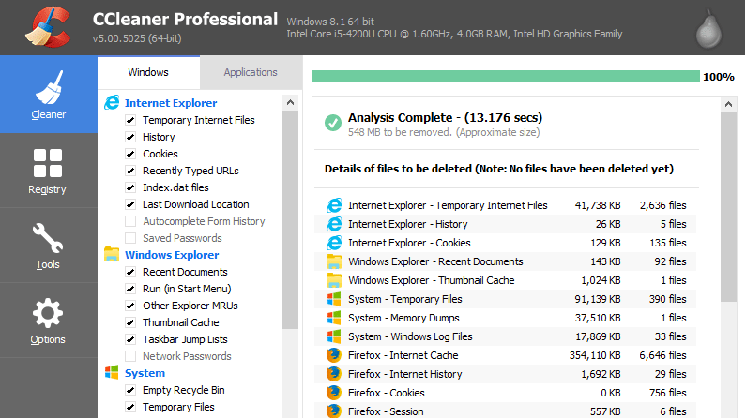The image size is (746, 418).
Task: Toggle Last Download Location checkbox
Action: [130, 204]
